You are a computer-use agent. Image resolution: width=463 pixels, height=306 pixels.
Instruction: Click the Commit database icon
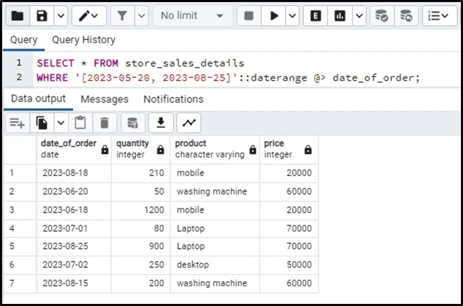click(381, 16)
